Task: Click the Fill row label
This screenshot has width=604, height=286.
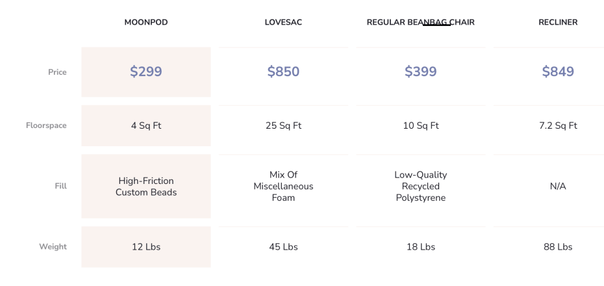Action: (61, 186)
